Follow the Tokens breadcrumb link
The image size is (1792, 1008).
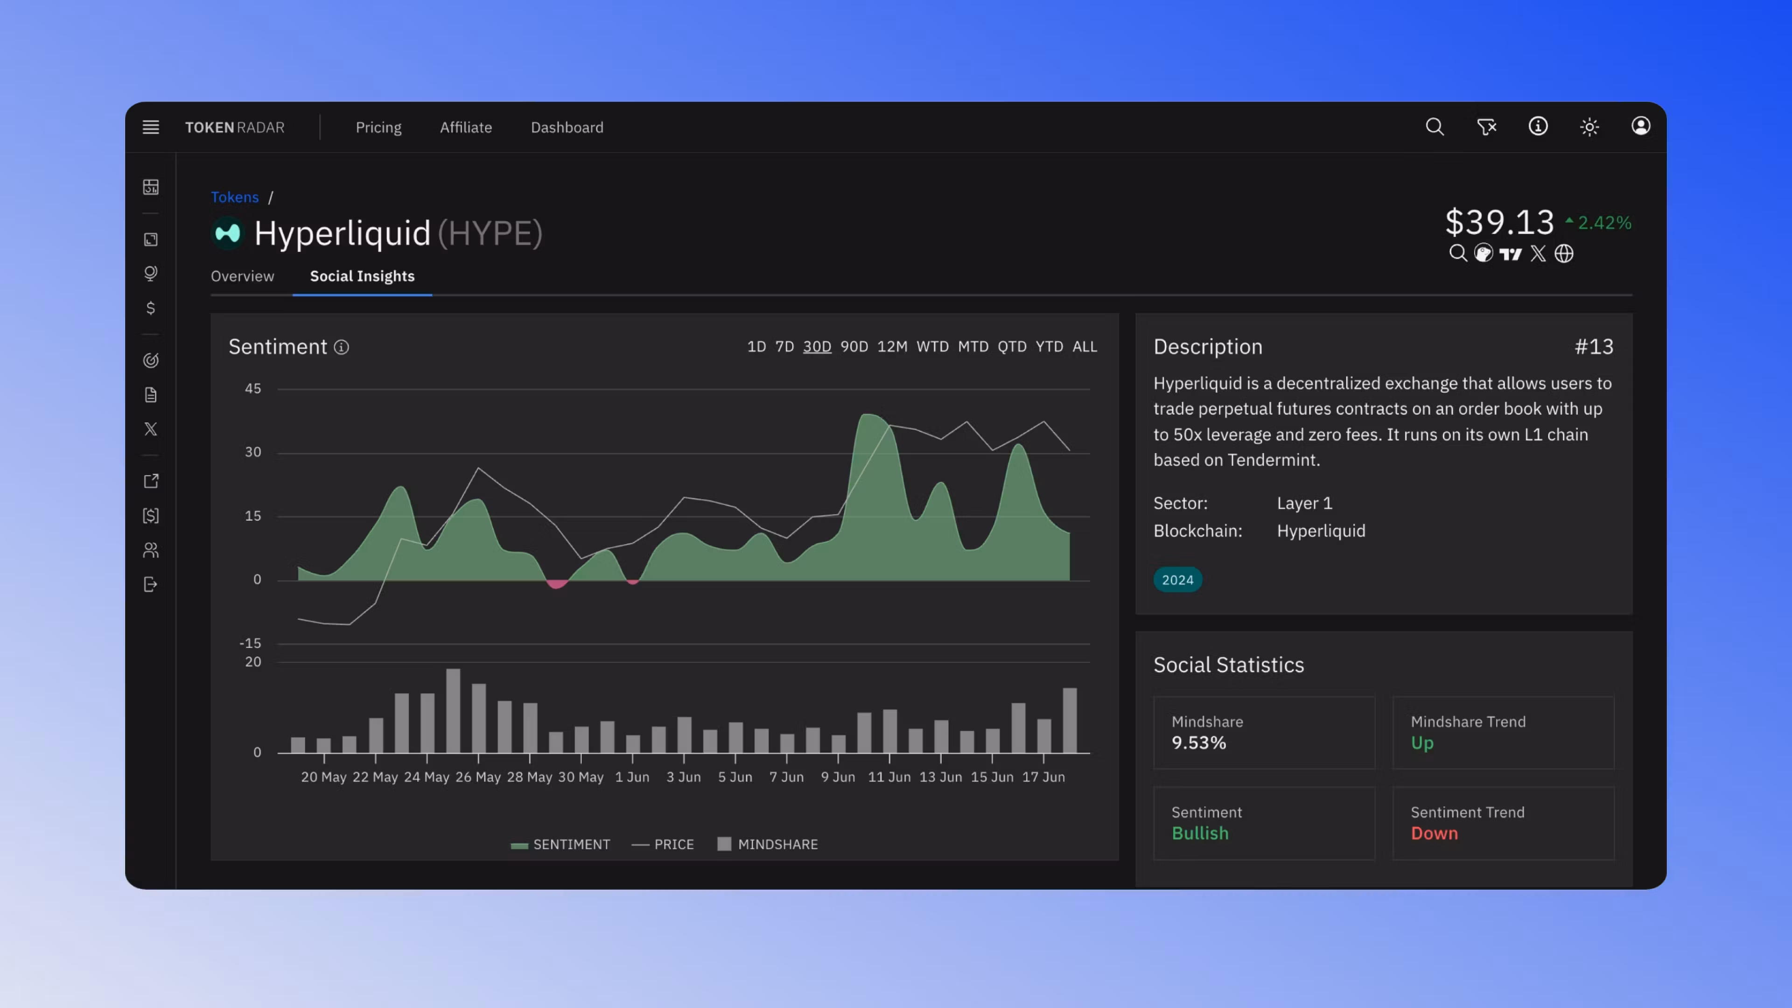(x=234, y=197)
